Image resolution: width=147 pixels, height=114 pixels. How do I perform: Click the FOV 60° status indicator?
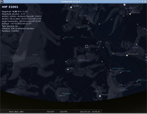[x=51, y=112]
